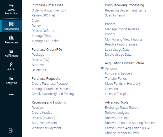The width and height of the screenshot is (163, 137).
Task: Open Funds and Ledgers
Action: coord(119,73)
